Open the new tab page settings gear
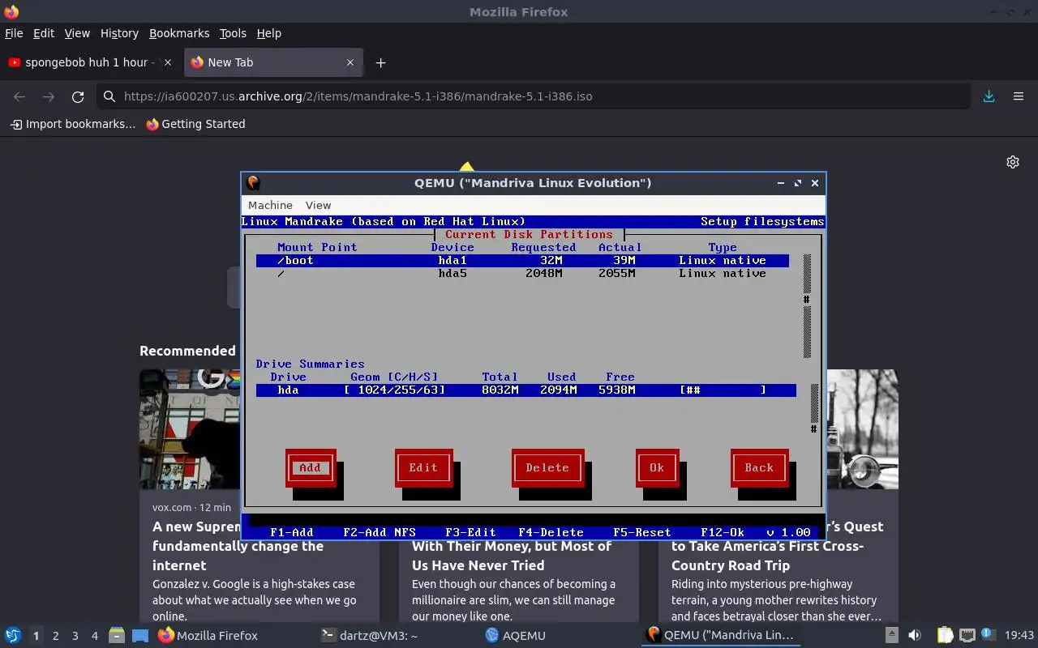The width and height of the screenshot is (1038, 648). (x=1013, y=162)
